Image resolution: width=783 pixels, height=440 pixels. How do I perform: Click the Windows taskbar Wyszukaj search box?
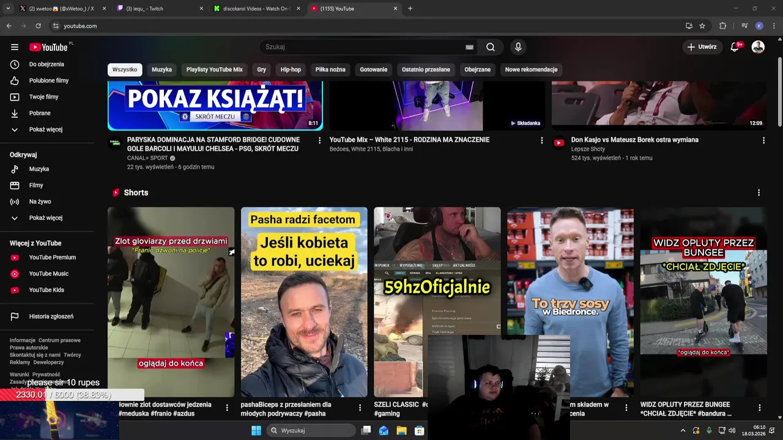(x=310, y=430)
